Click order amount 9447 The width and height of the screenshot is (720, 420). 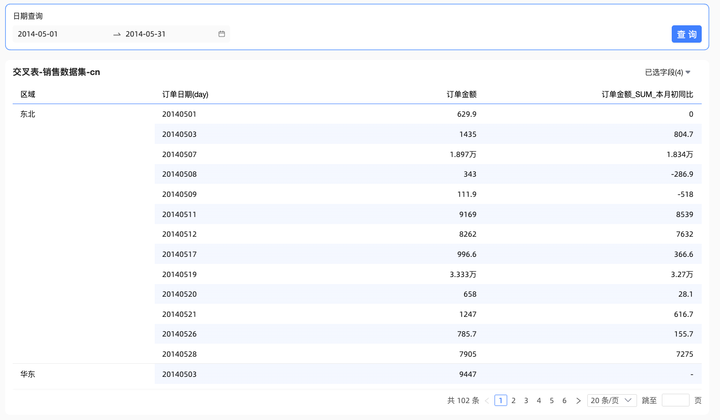[x=468, y=374]
